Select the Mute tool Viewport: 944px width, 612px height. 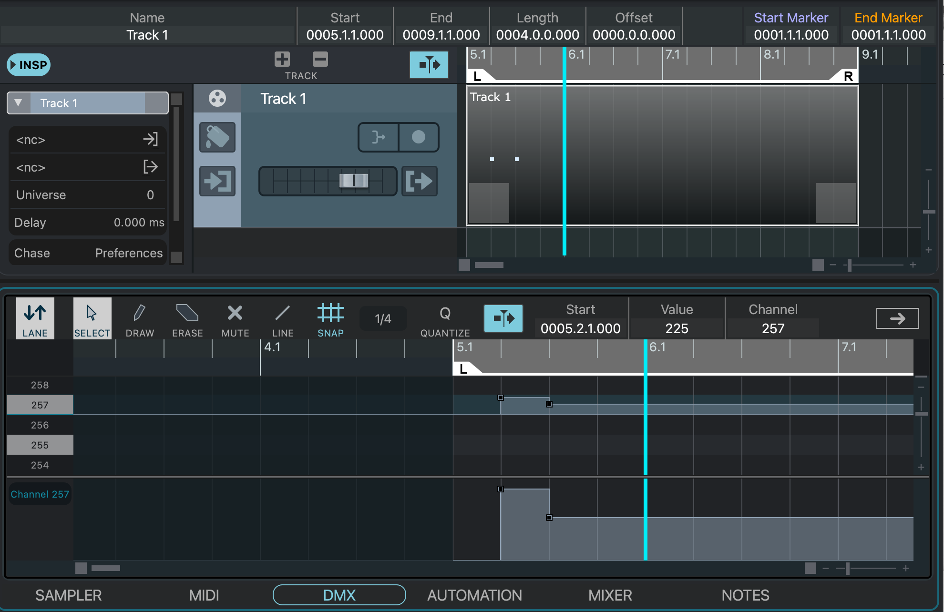click(x=235, y=318)
